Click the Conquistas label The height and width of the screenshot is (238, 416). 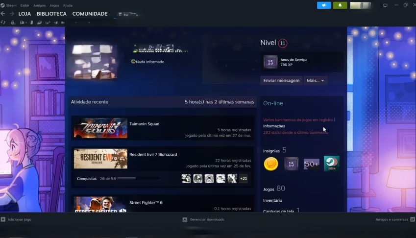87,179
